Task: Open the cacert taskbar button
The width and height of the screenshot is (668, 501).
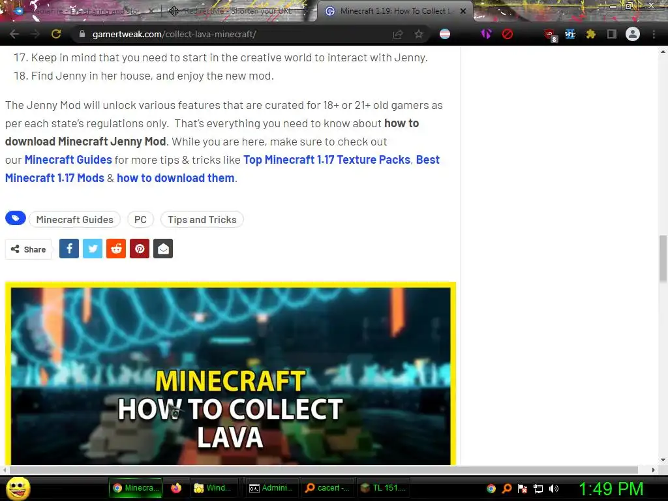Action: (327, 488)
